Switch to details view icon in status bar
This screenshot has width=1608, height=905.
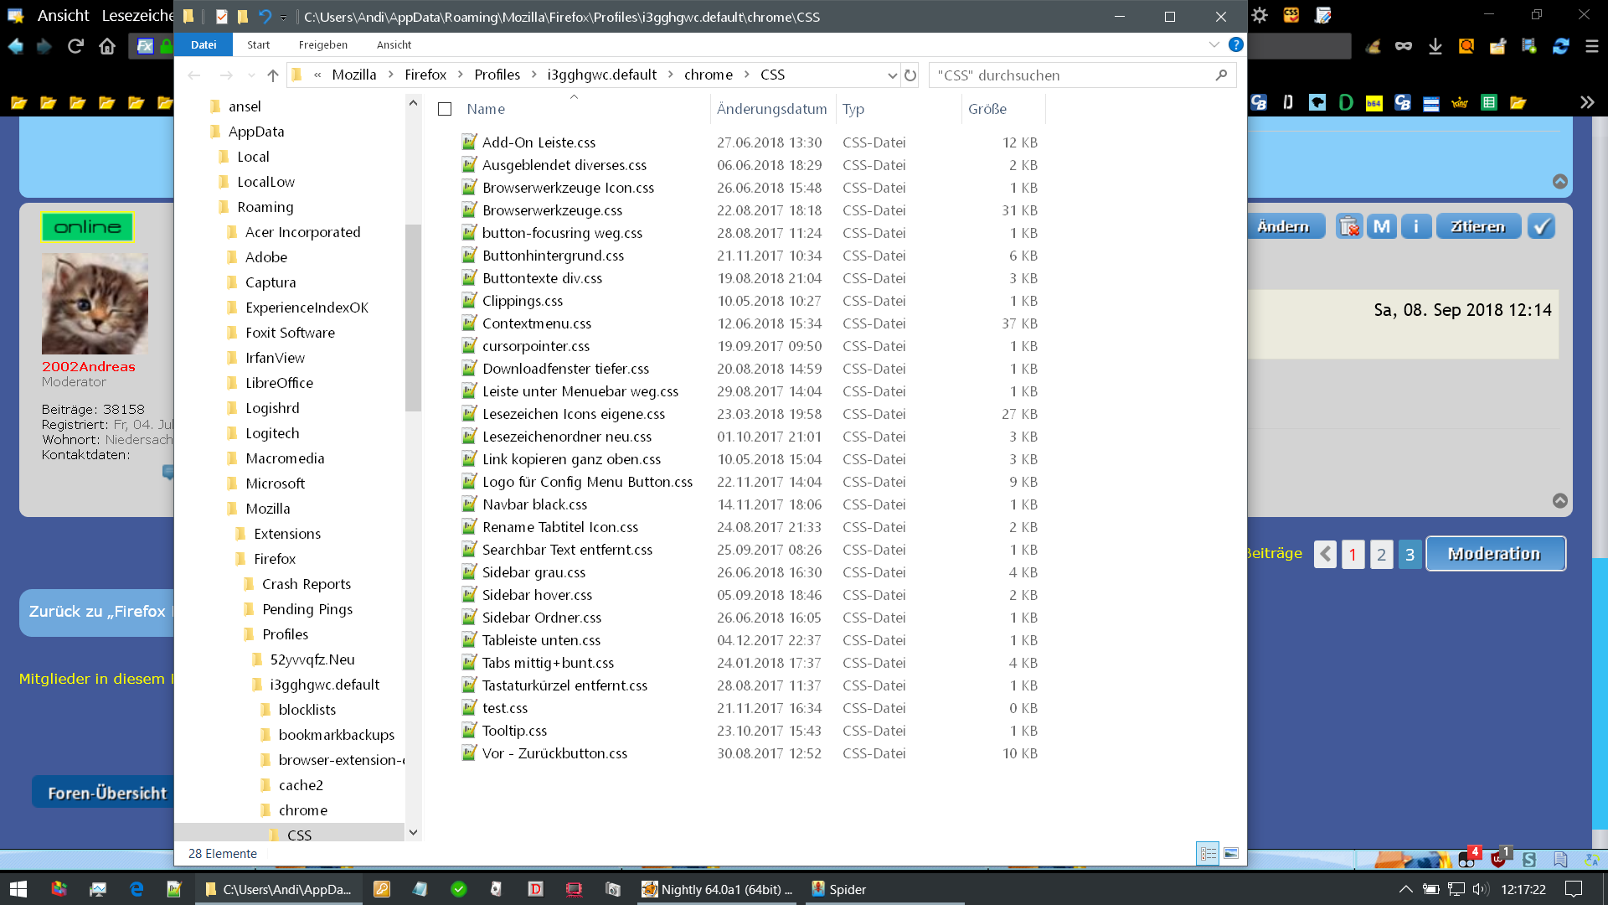(x=1208, y=853)
